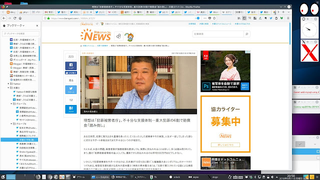The width and height of the screenshot is (320, 180).
Task: Share the article with the Facebook button
Action: click(x=71, y=65)
